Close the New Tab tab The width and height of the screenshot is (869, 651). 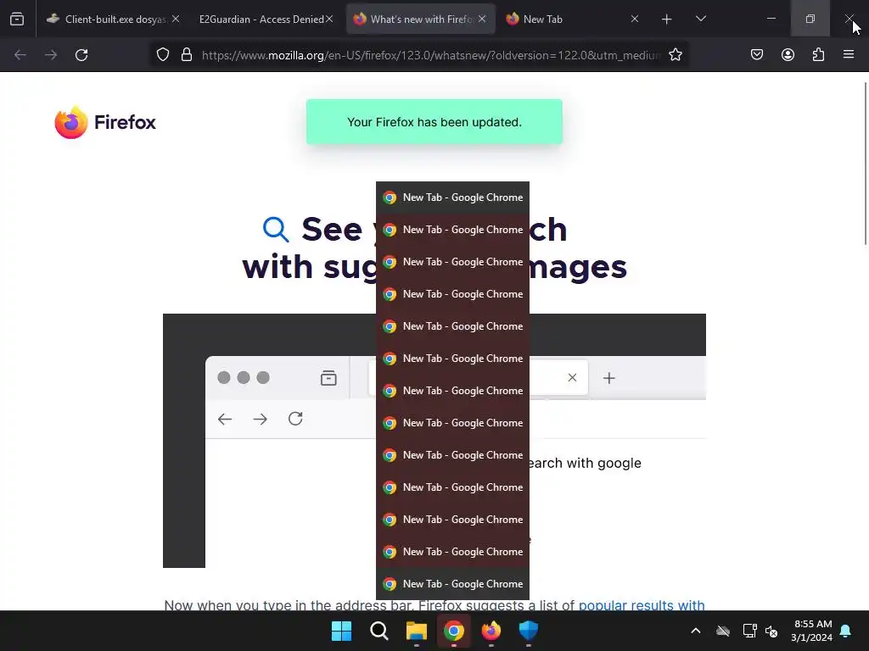point(635,19)
